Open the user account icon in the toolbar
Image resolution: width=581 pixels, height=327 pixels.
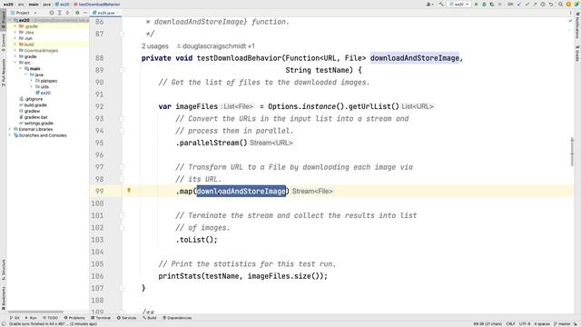coord(429,5)
